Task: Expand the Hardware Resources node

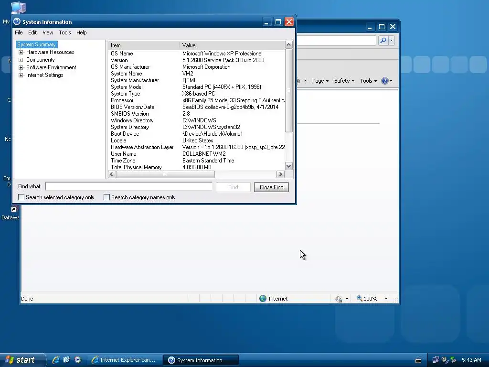Action: pyautogui.click(x=21, y=52)
